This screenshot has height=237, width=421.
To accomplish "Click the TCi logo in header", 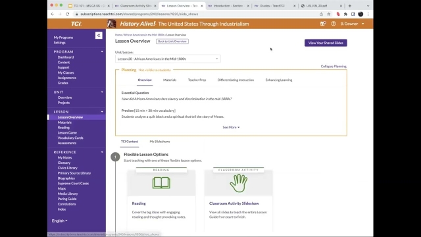I will [x=76, y=24].
